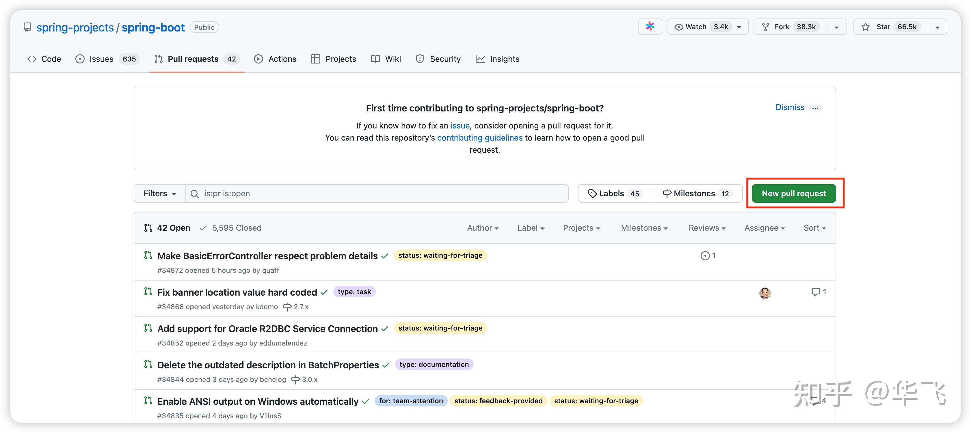971x433 pixels.
Task: Click the Milestones milestone icon
Action: point(667,193)
